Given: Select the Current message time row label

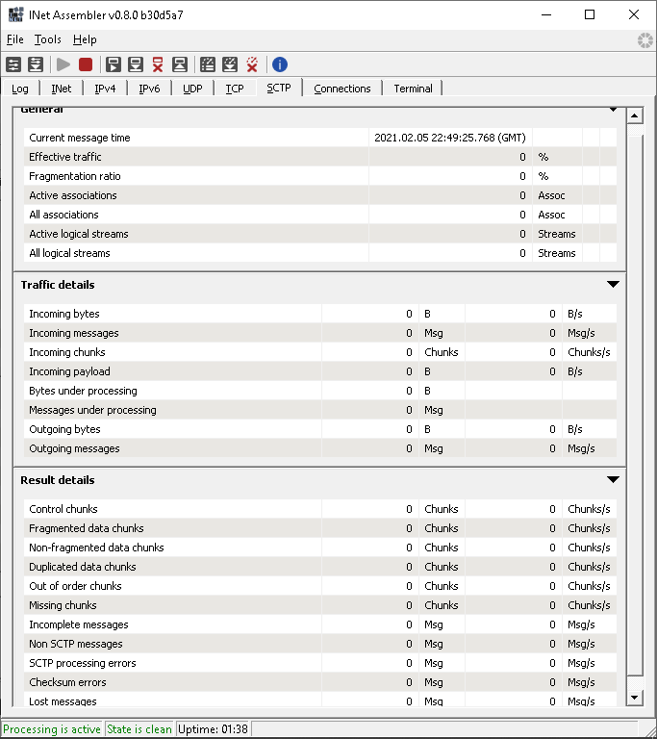Looking at the screenshot, I should click(79, 138).
